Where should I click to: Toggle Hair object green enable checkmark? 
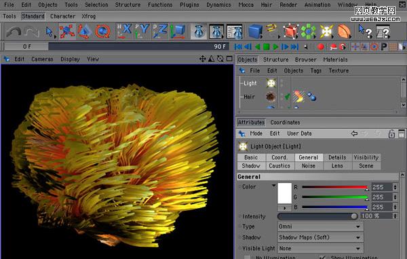point(287,97)
